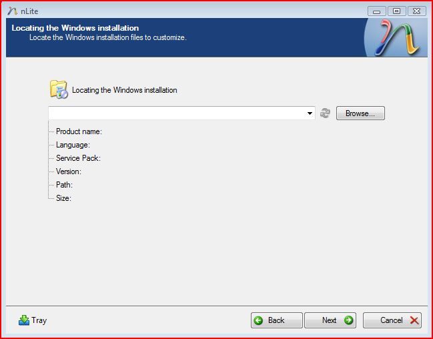Image resolution: width=433 pixels, height=339 pixels.
Task: Send nLite to Tray
Action: [x=33, y=320]
